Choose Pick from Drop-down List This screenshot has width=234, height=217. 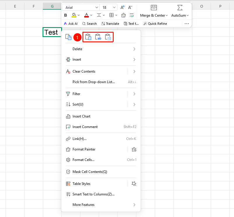[101, 82]
